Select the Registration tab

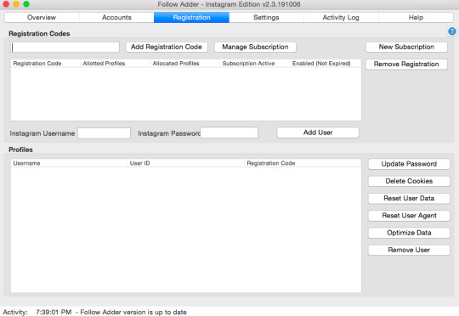click(x=191, y=18)
